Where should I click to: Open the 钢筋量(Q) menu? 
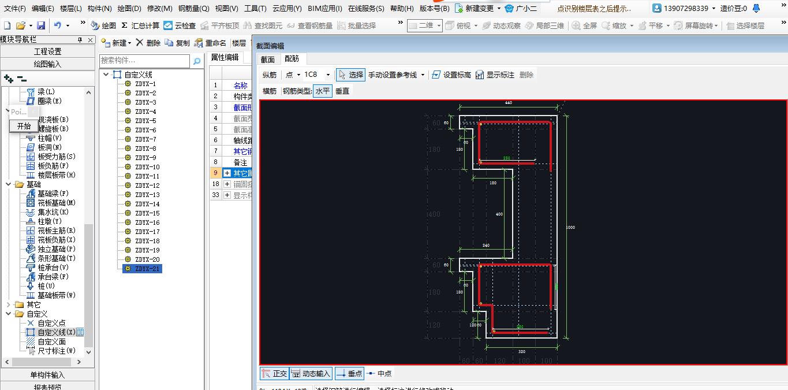point(194,8)
